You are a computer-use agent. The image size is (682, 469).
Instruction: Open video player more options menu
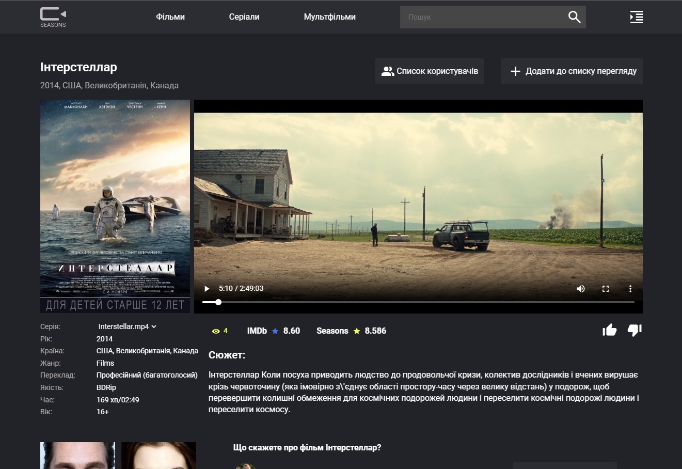(x=630, y=289)
